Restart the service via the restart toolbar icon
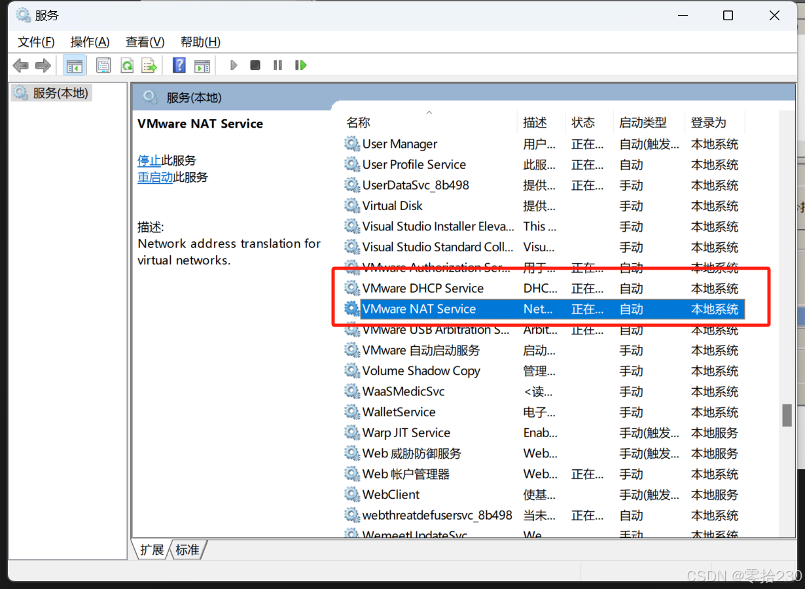The width and height of the screenshot is (805, 589). tap(300, 65)
